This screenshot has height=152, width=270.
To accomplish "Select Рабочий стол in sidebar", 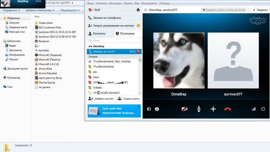I will [15, 32].
